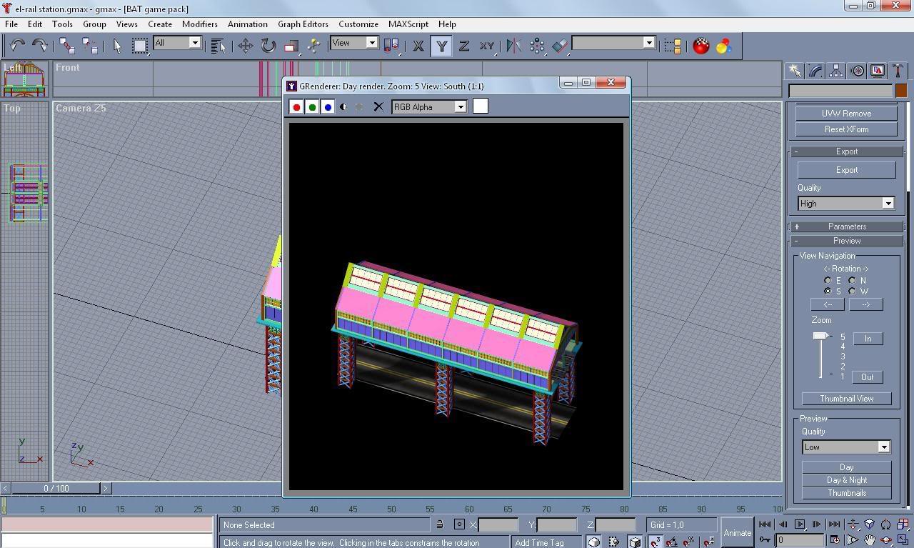The width and height of the screenshot is (914, 548).
Task: Collapse the Export rollout header
Action: point(846,151)
